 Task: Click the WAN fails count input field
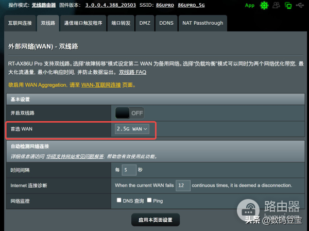183,186
